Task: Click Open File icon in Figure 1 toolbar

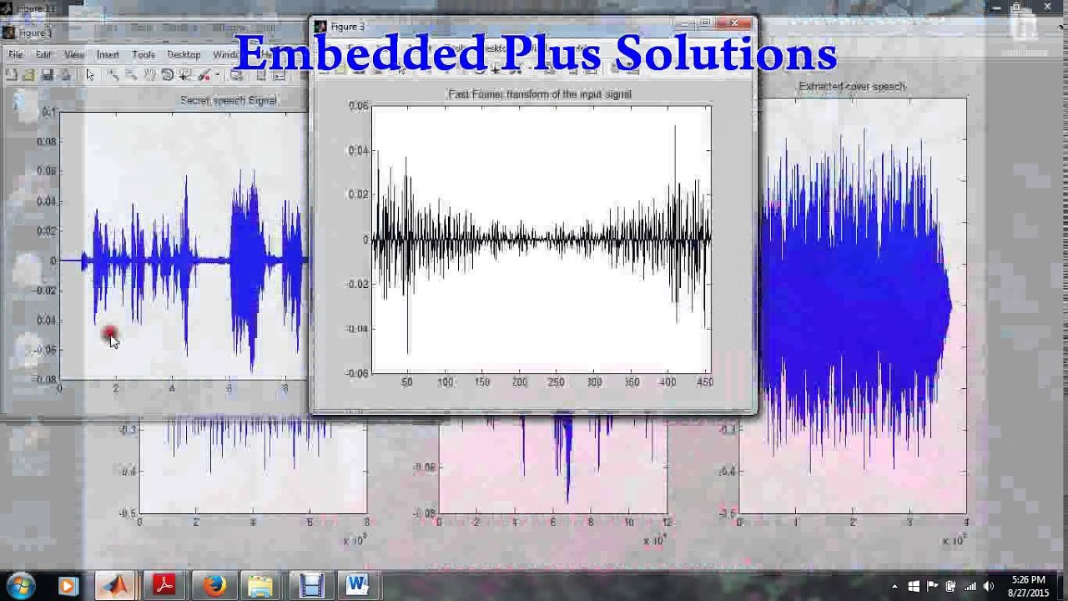Action: 29,74
